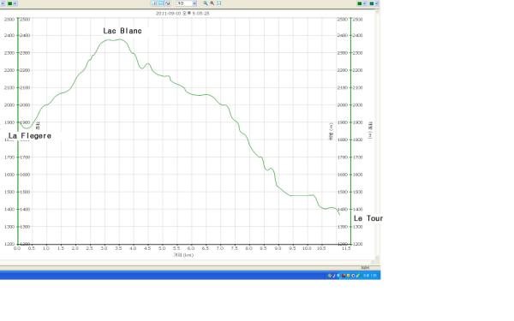Toggle the line chart icon beside the dropdown box

pyautogui.click(x=168, y=3)
